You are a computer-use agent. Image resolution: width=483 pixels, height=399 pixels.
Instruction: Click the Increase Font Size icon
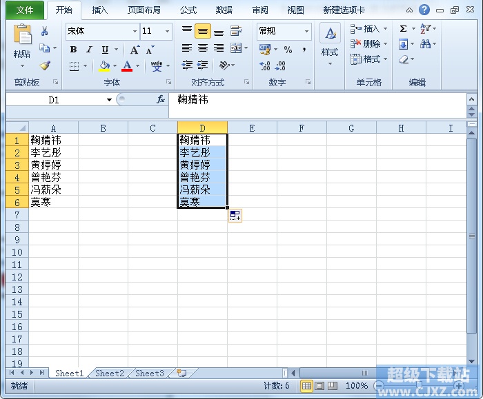click(x=135, y=50)
